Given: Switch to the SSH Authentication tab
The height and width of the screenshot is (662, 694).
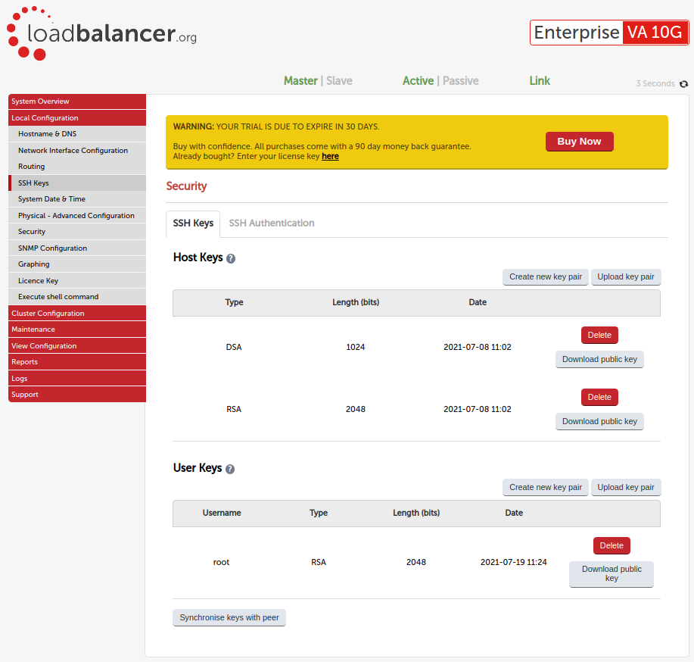Looking at the screenshot, I should click(x=272, y=223).
